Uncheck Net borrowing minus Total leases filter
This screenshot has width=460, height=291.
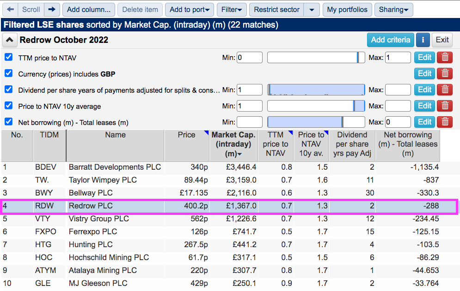tap(8, 121)
